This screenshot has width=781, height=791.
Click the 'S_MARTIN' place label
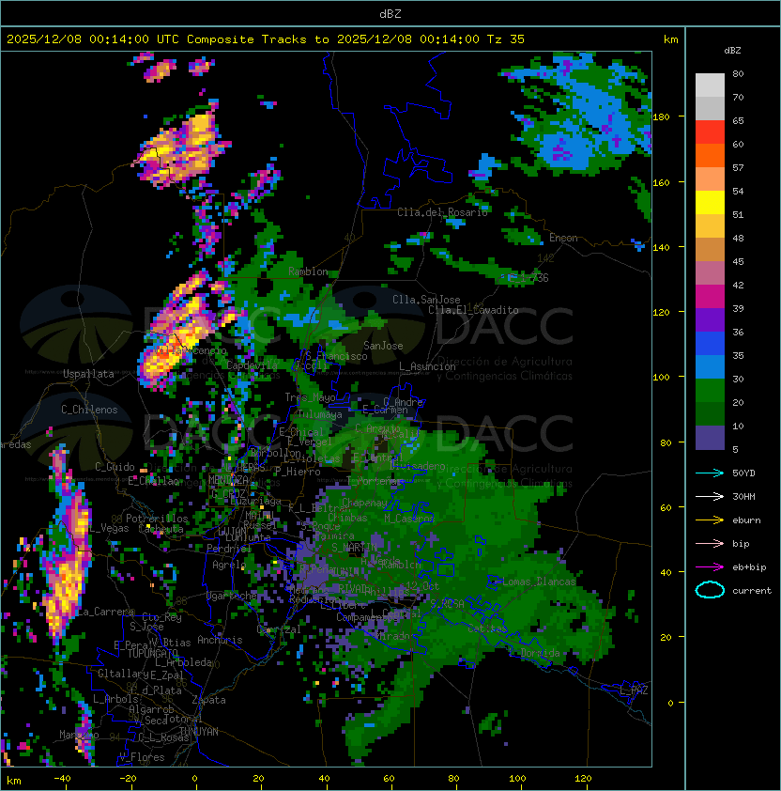[354, 548]
